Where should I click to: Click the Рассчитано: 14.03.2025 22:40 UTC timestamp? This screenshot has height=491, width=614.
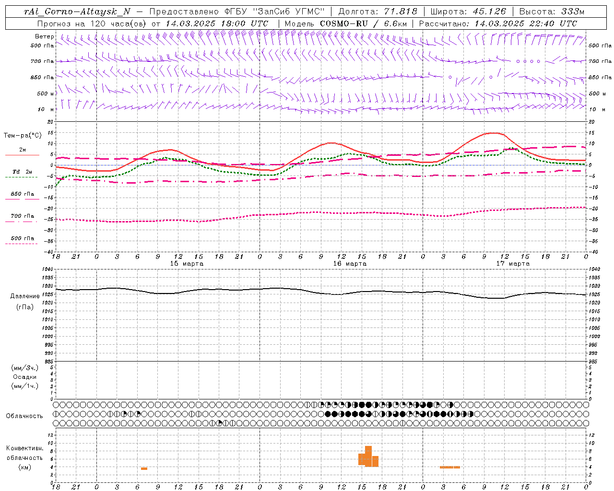[x=498, y=23]
